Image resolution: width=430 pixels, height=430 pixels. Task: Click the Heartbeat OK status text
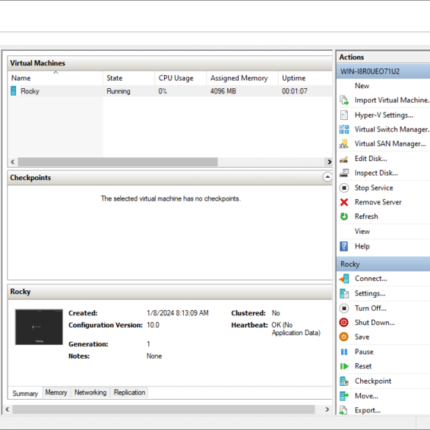click(x=296, y=329)
